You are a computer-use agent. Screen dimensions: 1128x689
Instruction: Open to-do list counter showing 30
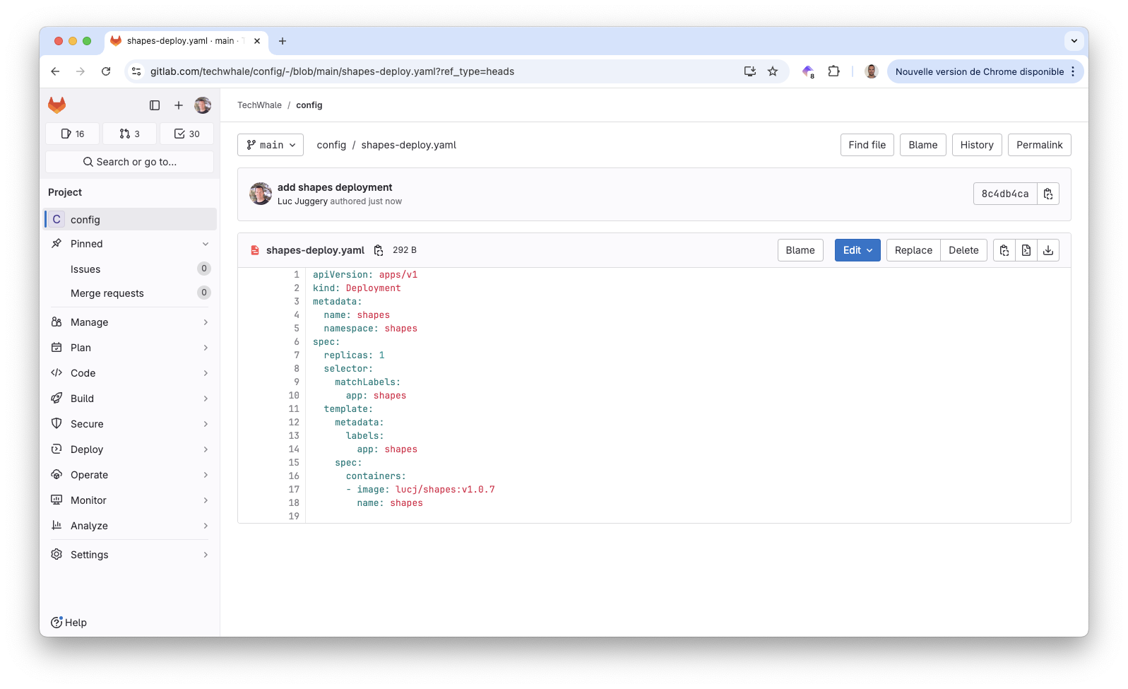coord(186,134)
